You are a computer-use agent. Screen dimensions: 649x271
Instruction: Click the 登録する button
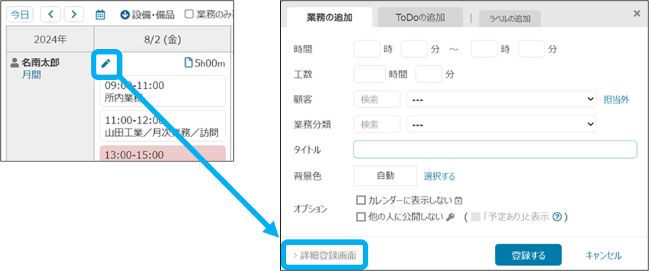coord(528,256)
